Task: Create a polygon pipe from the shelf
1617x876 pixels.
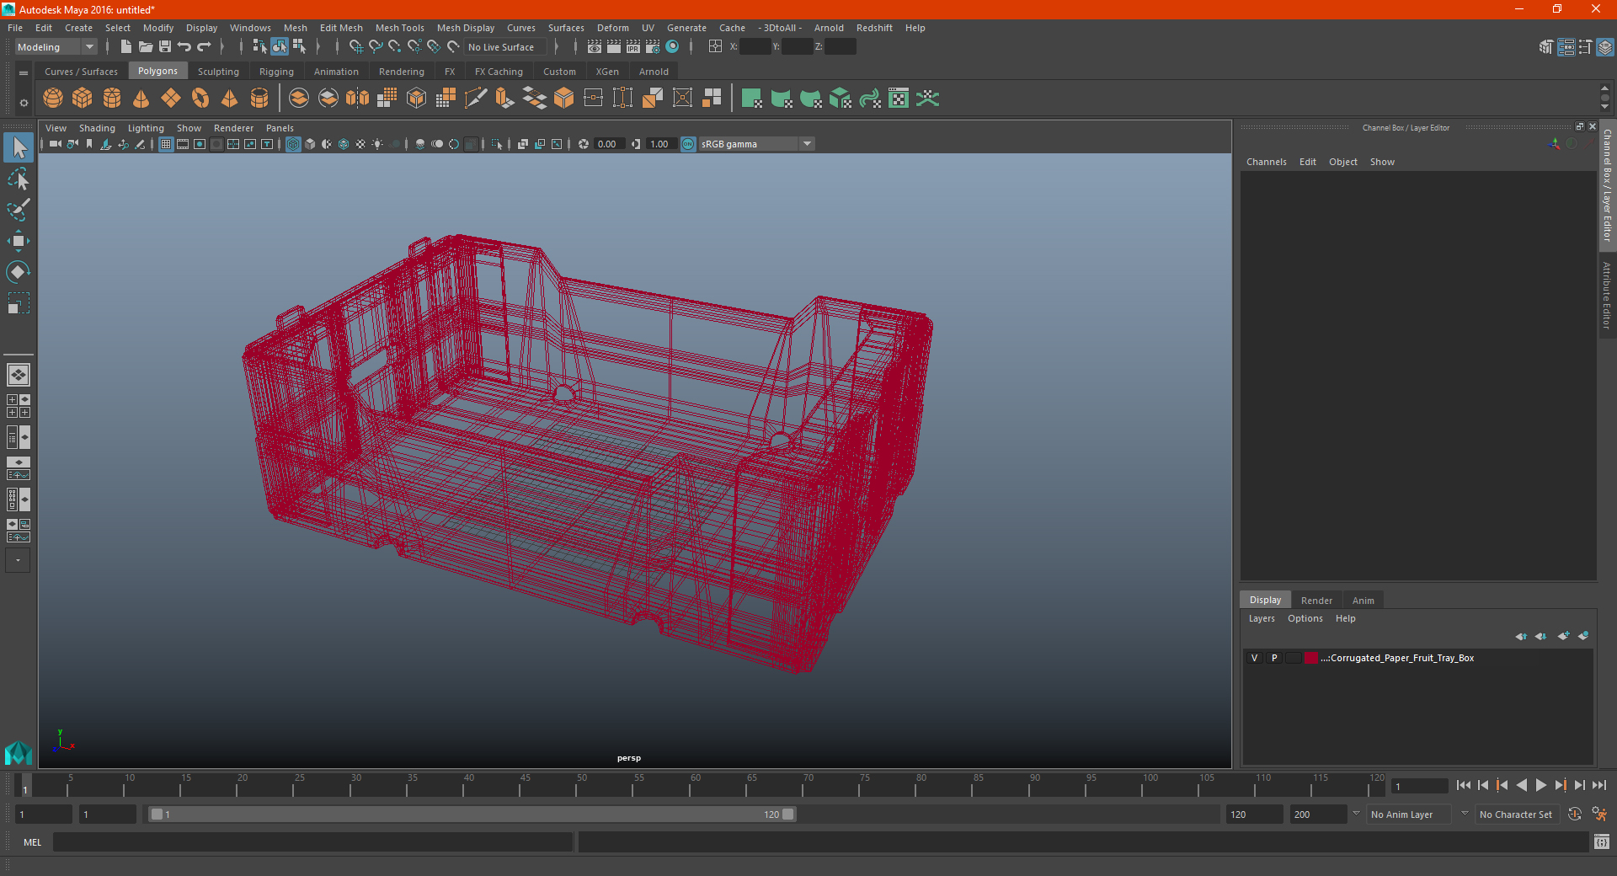Action: (x=259, y=99)
